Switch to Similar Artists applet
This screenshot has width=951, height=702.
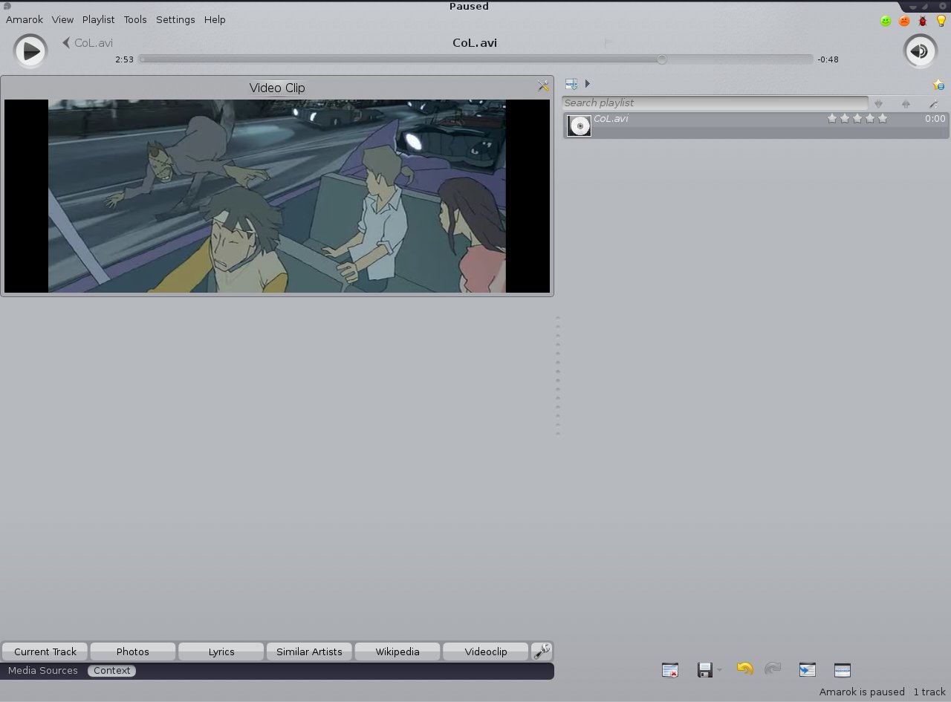pos(309,651)
